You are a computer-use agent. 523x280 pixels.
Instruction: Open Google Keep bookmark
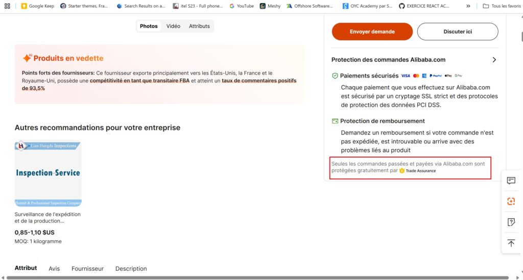tap(37, 6)
